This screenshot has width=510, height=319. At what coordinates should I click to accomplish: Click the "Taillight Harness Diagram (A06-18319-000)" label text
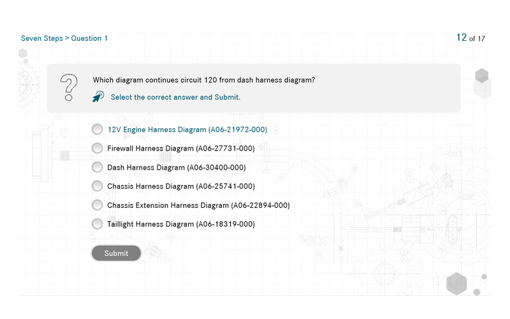point(181,225)
